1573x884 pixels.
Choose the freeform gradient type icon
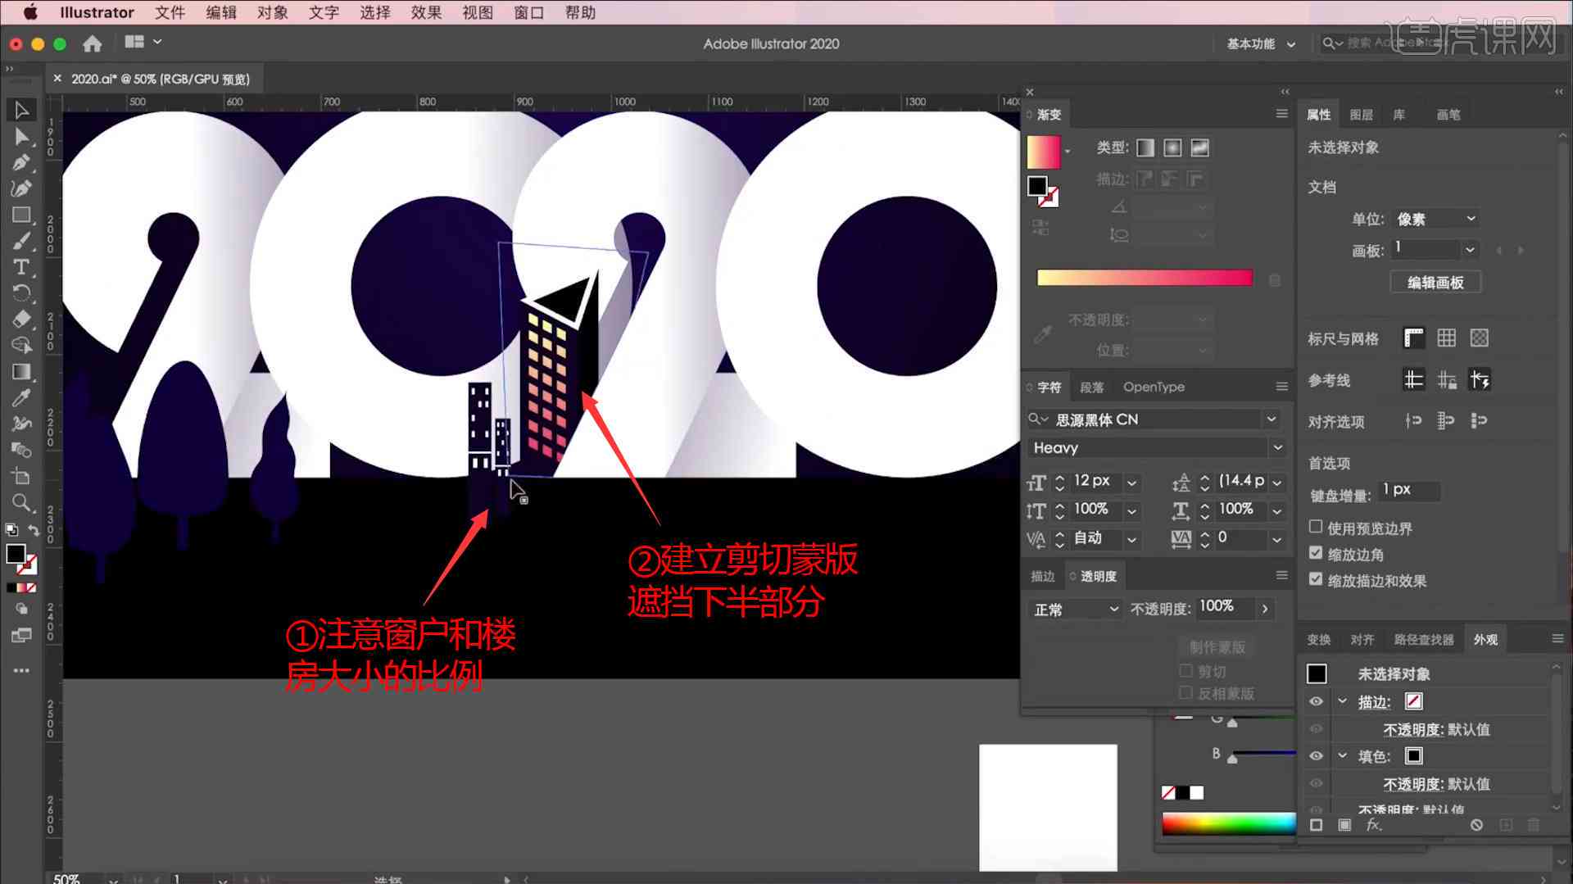[x=1199, y=147]
